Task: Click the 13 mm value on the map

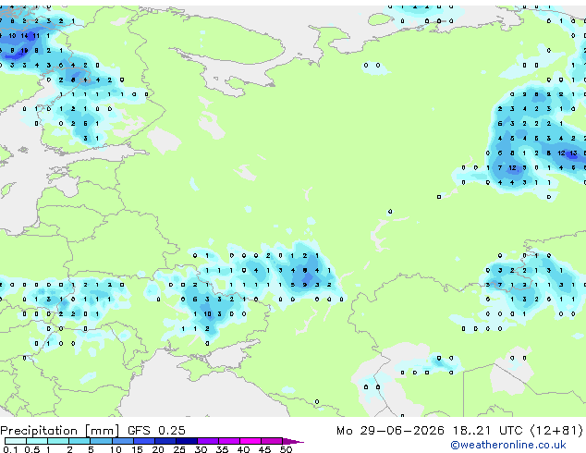Action: 573,153
